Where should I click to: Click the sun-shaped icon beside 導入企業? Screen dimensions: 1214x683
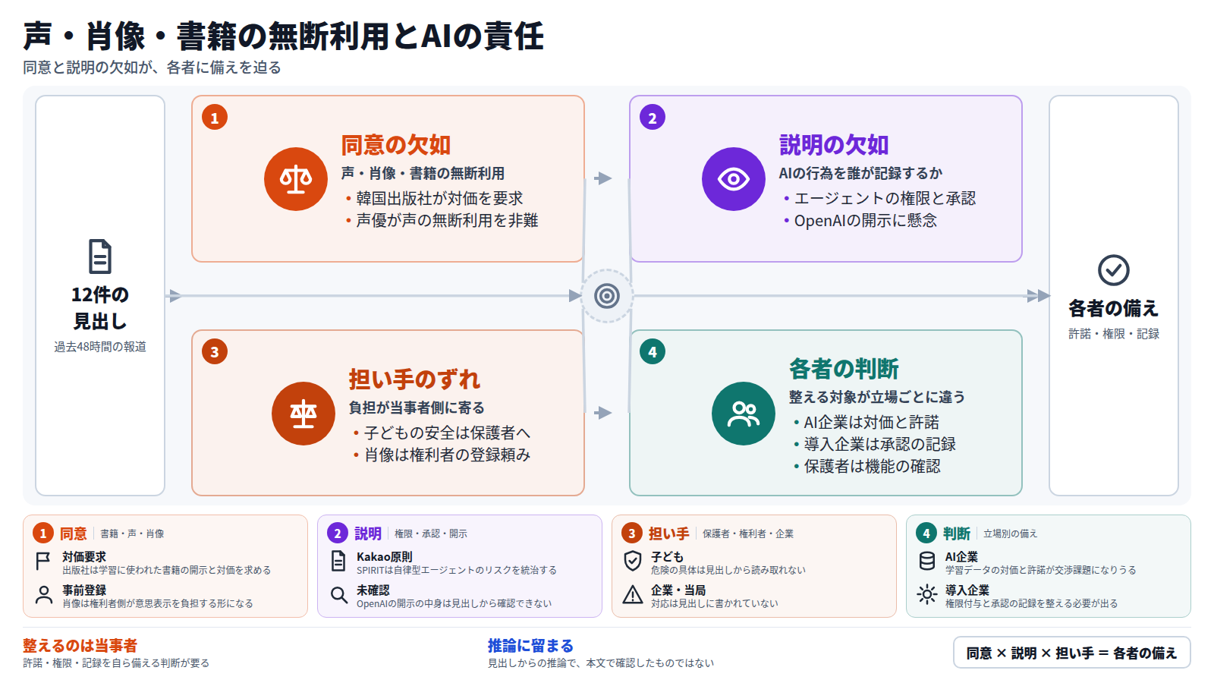tap(927, 595)
